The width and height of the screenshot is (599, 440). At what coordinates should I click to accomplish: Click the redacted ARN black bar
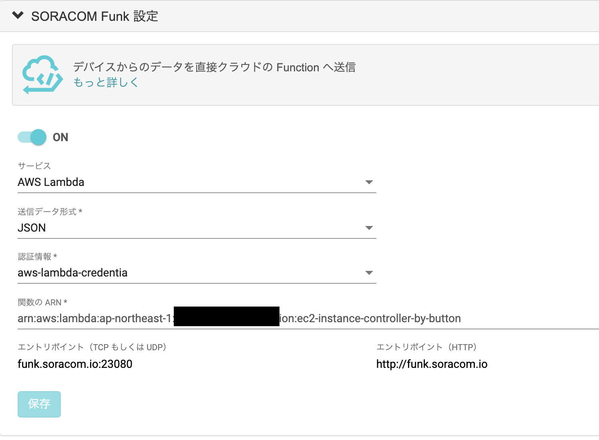coord(227,316)
